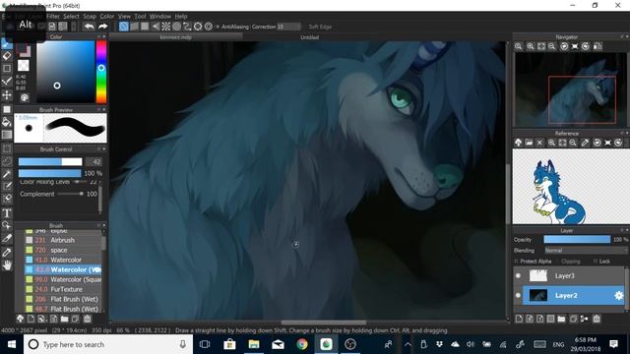Adjust the brush opacity slider
The width and height of the screenshot is (630, 354).
point(50,173)
